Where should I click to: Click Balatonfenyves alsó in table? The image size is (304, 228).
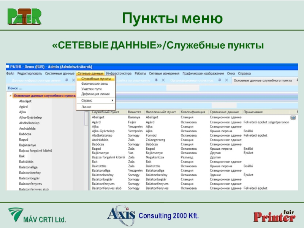106,188
